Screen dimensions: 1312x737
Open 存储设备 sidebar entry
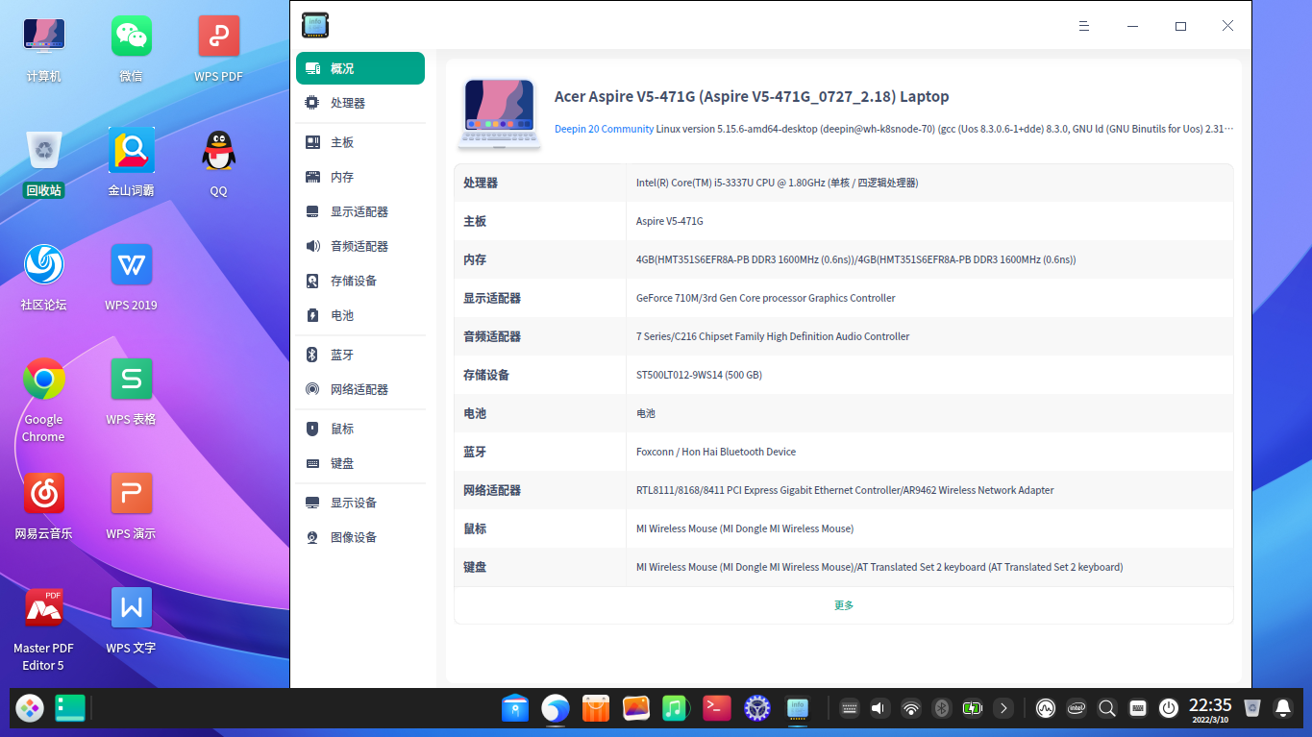[x=360, y=281]
